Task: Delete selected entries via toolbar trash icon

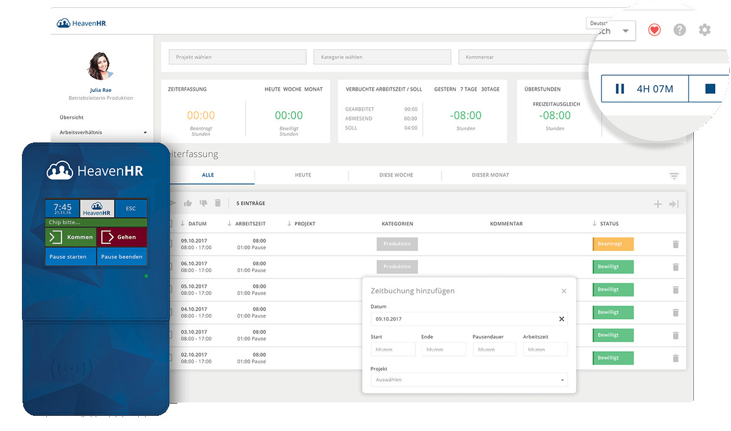Action: click(217, 203)
